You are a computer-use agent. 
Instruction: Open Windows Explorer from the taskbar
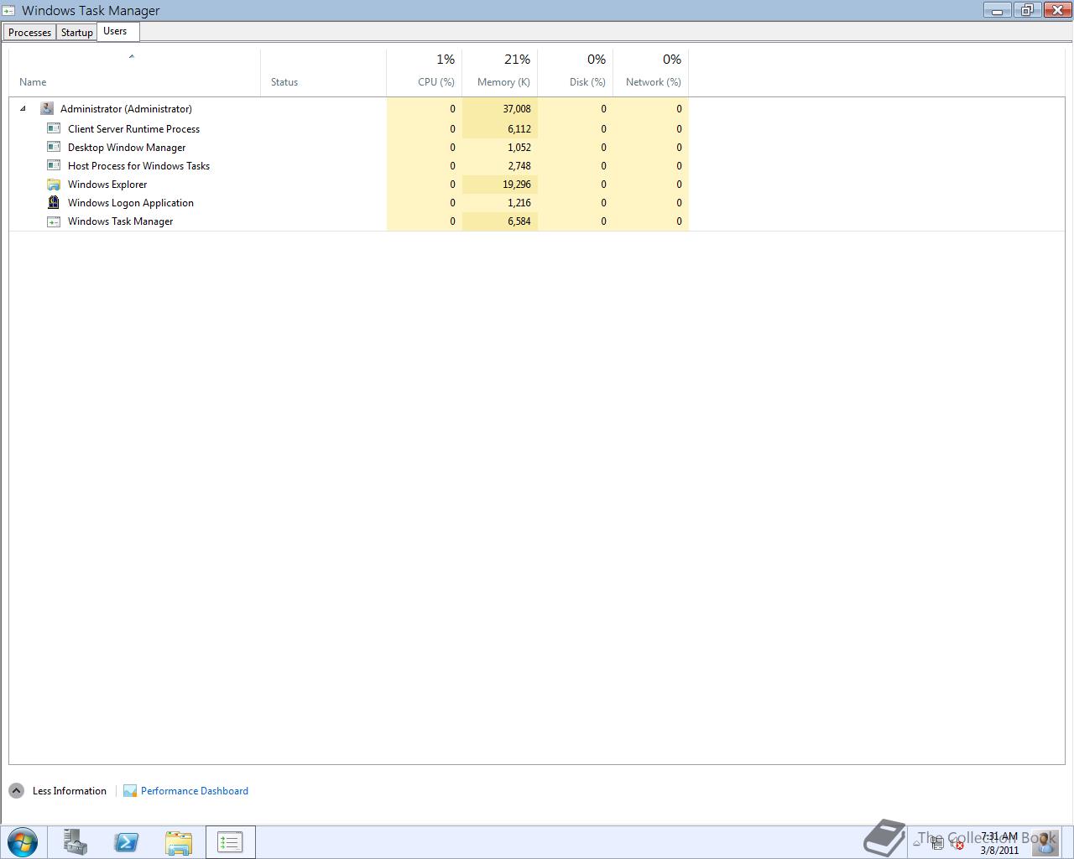point(179,842)
